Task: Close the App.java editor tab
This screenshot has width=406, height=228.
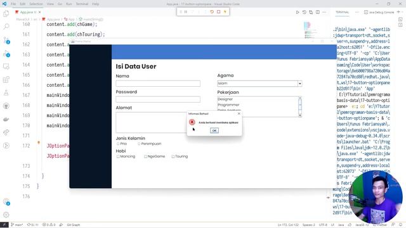Action: [x=39, y=12]
